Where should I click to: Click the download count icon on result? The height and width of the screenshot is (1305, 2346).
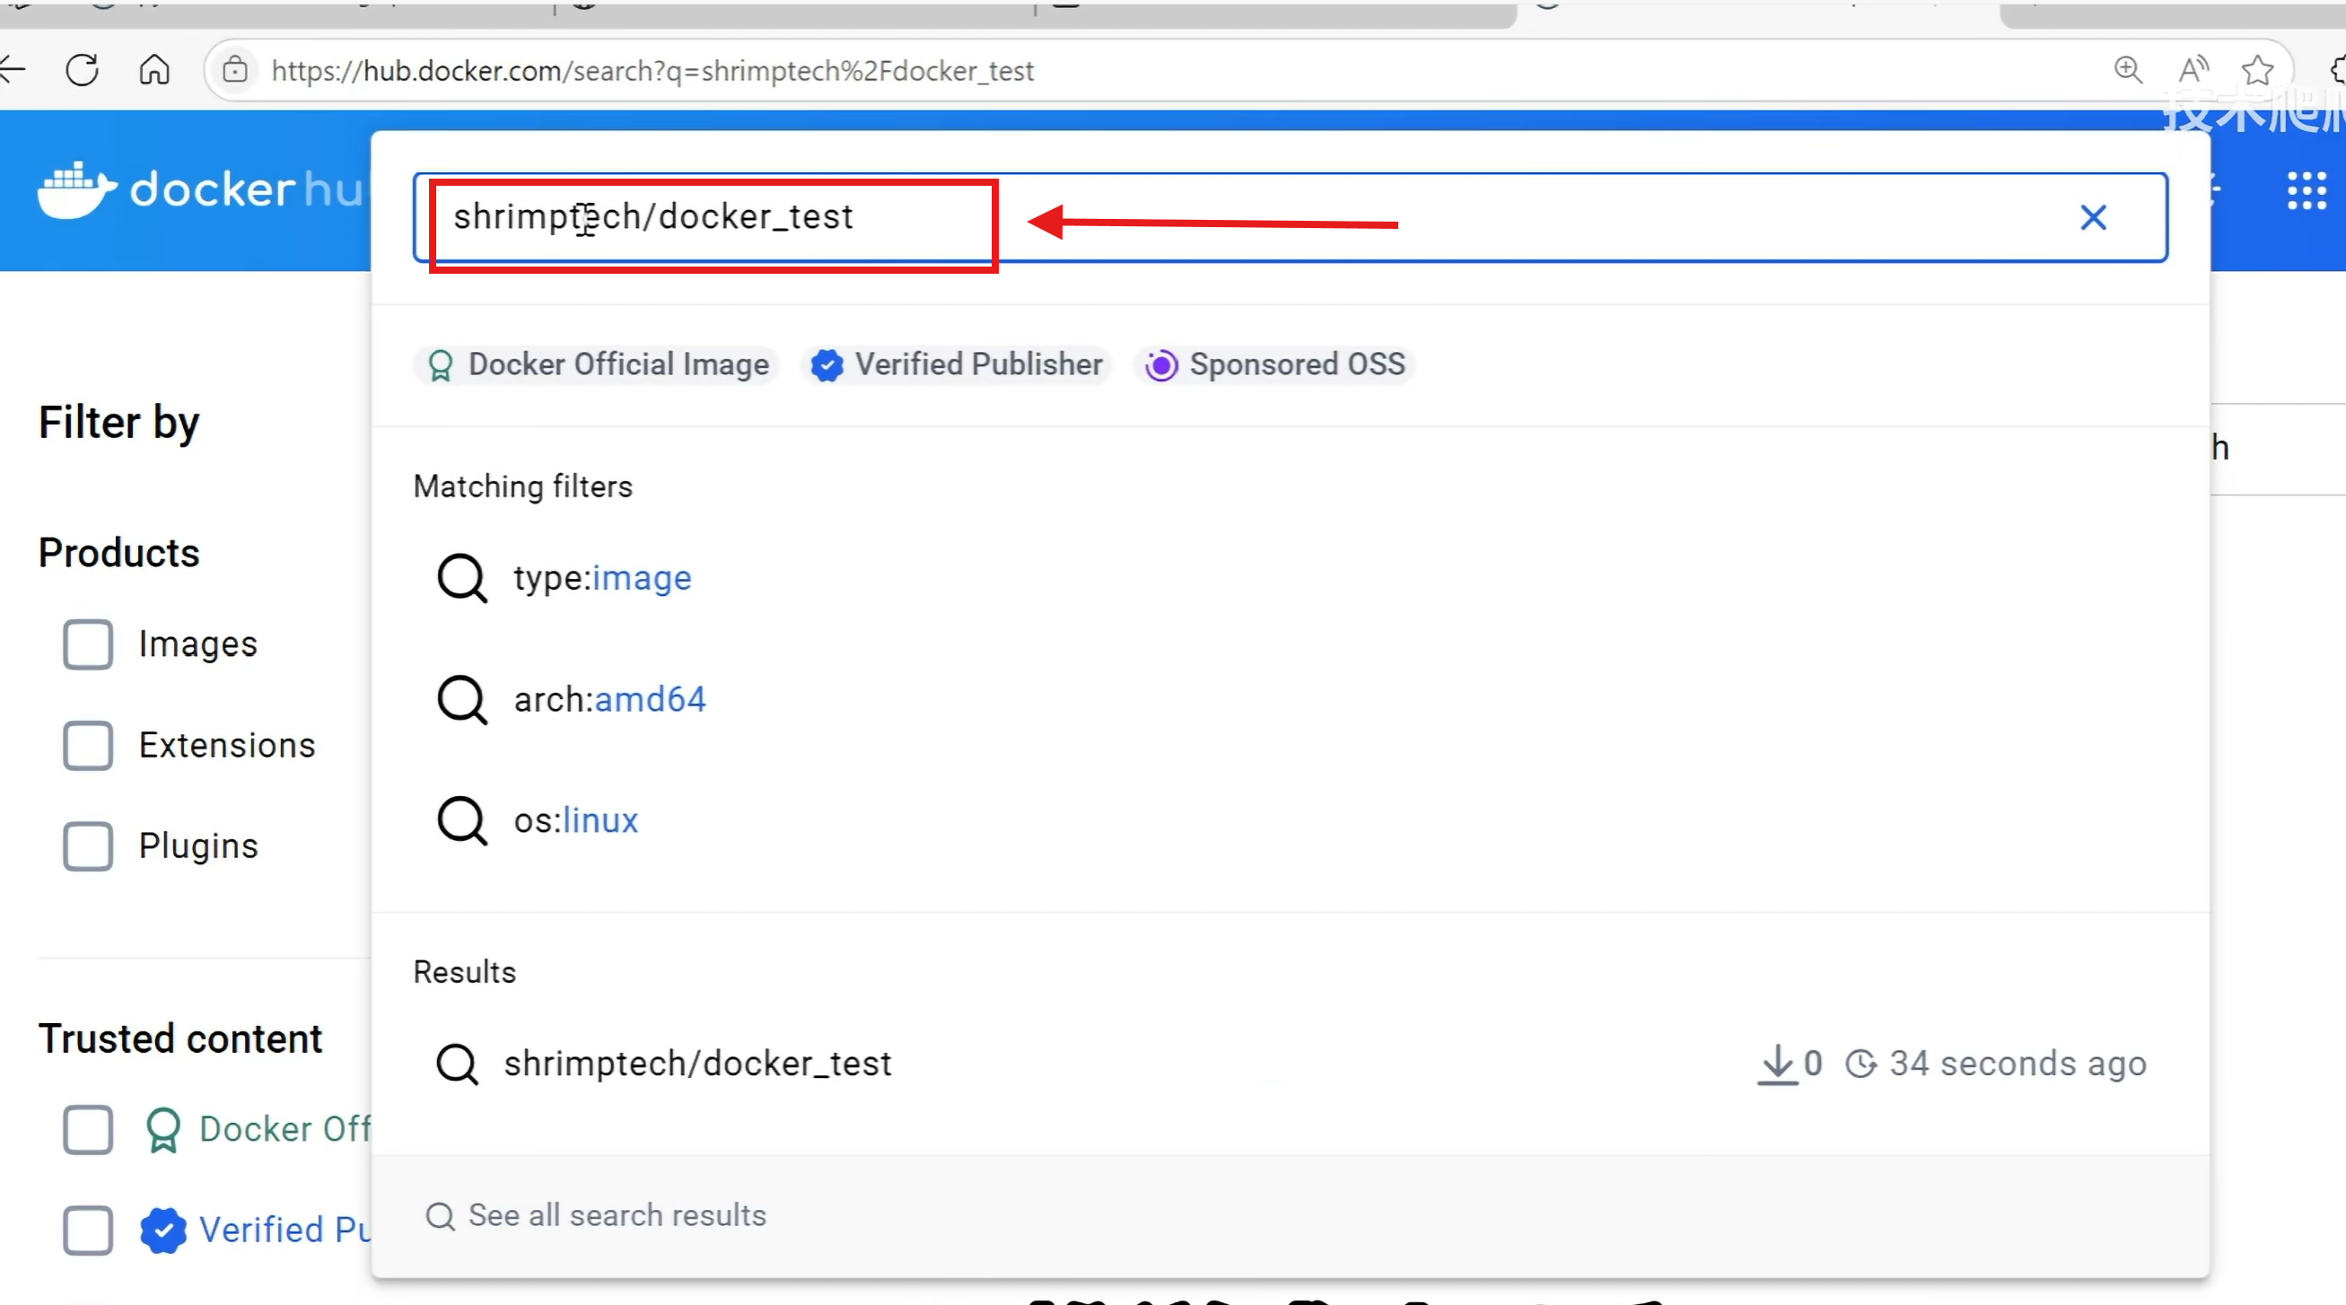coord(1778,1064)
